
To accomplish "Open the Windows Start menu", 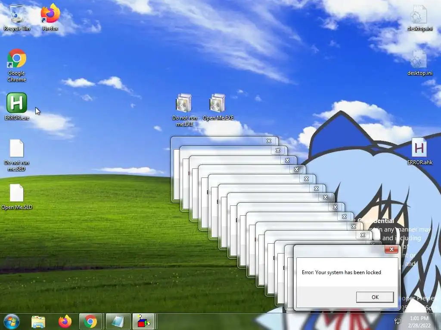I will click(x=11, y=321).
